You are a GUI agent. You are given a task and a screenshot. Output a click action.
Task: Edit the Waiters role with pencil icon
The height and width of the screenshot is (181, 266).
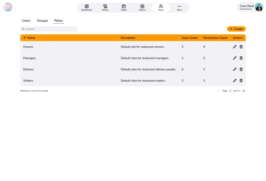pyautogui.click(x=235, y=81)
